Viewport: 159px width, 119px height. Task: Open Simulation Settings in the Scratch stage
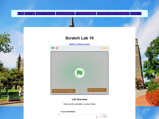pos(64,91)
